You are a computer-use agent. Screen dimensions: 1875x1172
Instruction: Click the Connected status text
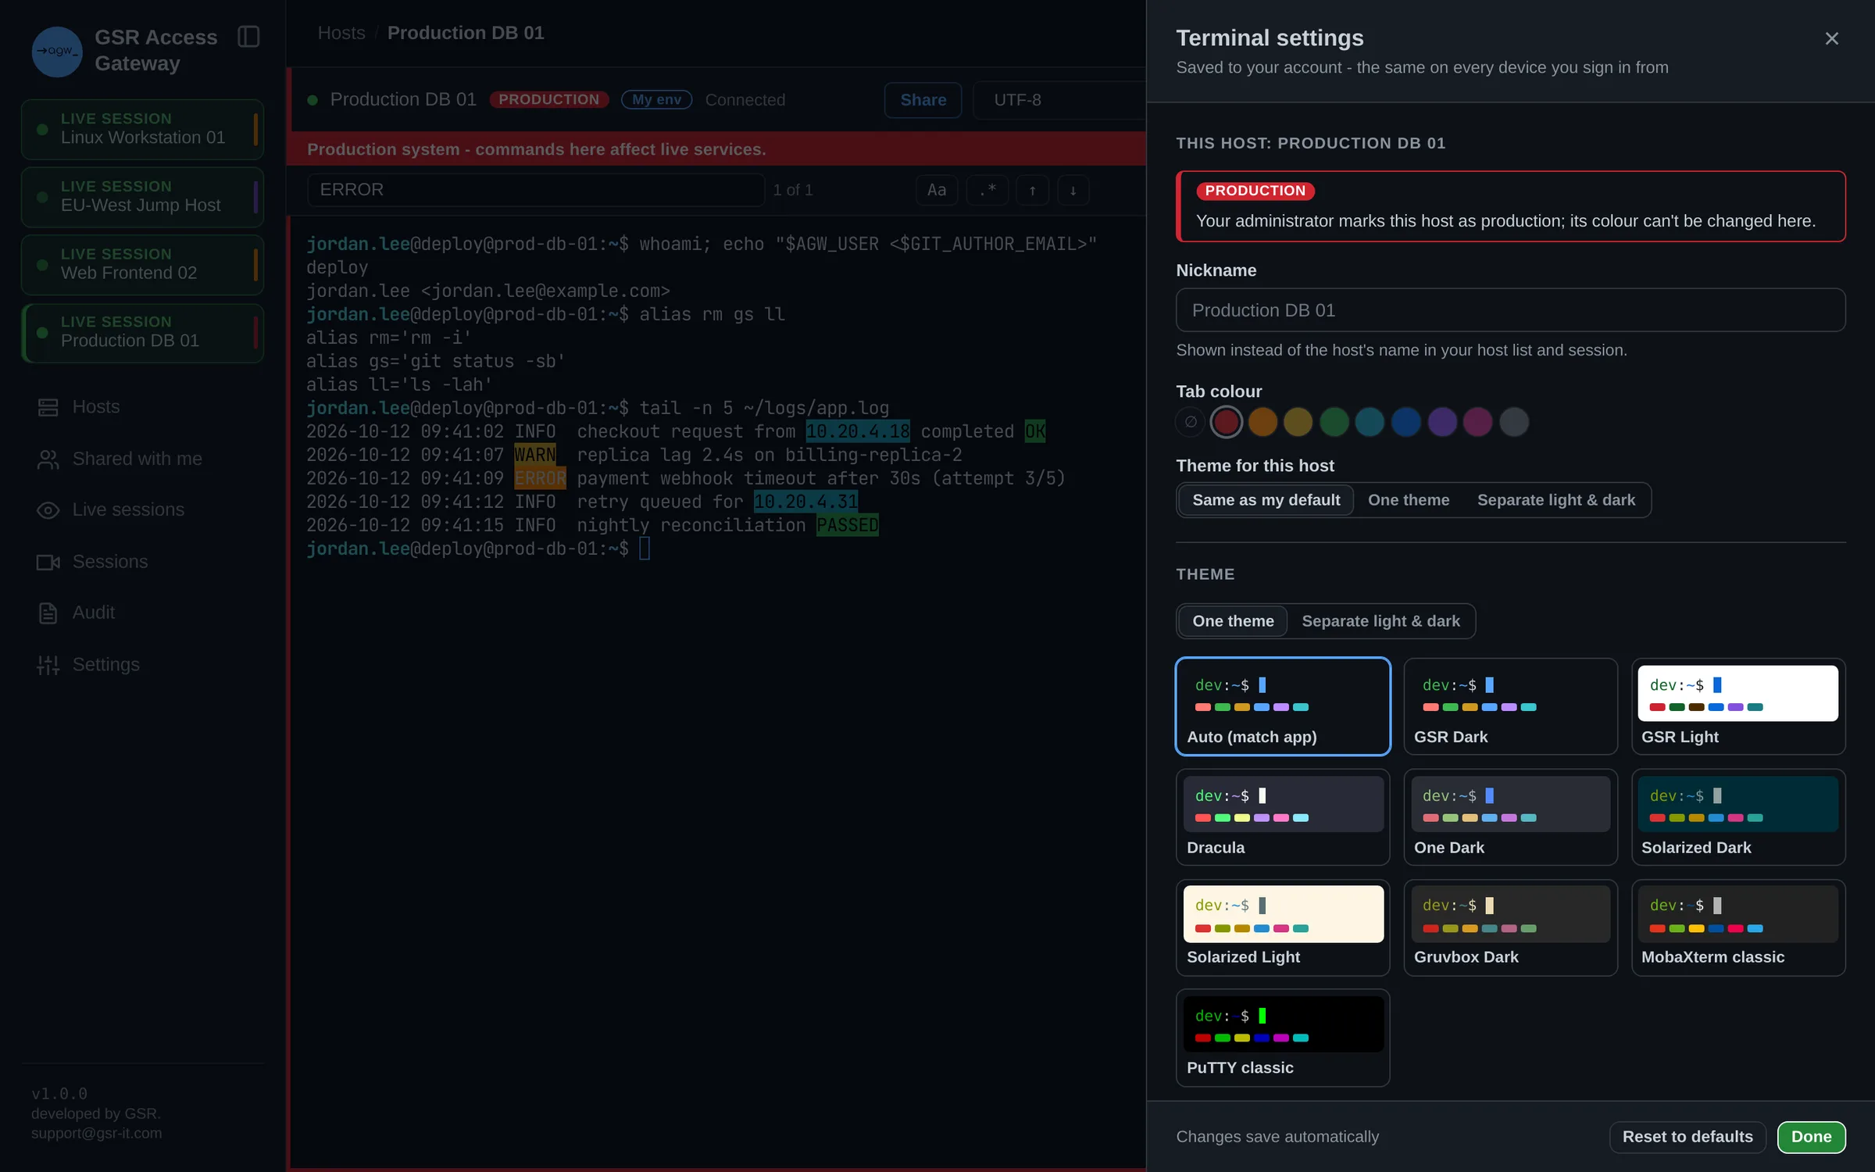coord(745,100)
